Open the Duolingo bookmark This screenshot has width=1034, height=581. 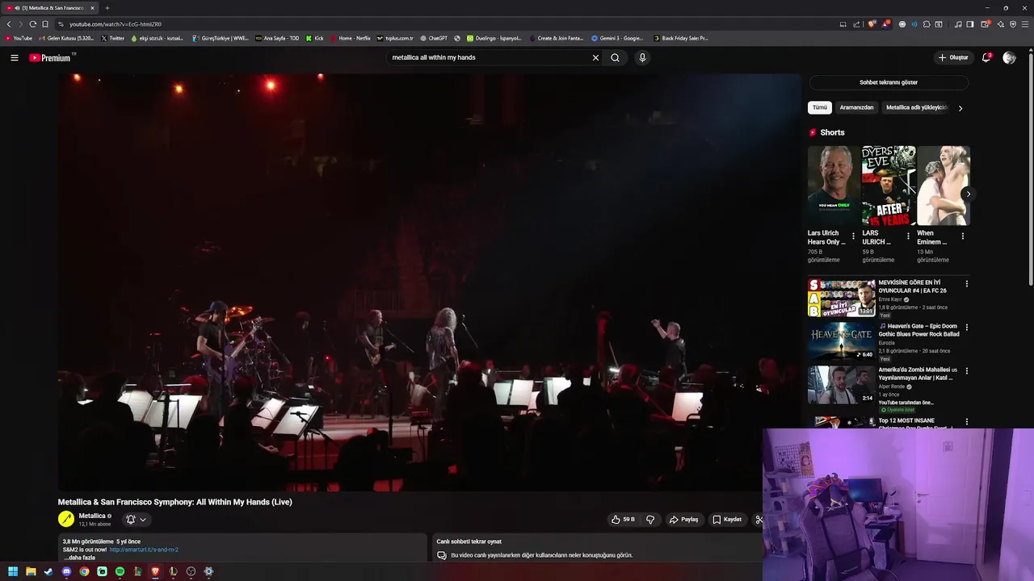(494, 38)
